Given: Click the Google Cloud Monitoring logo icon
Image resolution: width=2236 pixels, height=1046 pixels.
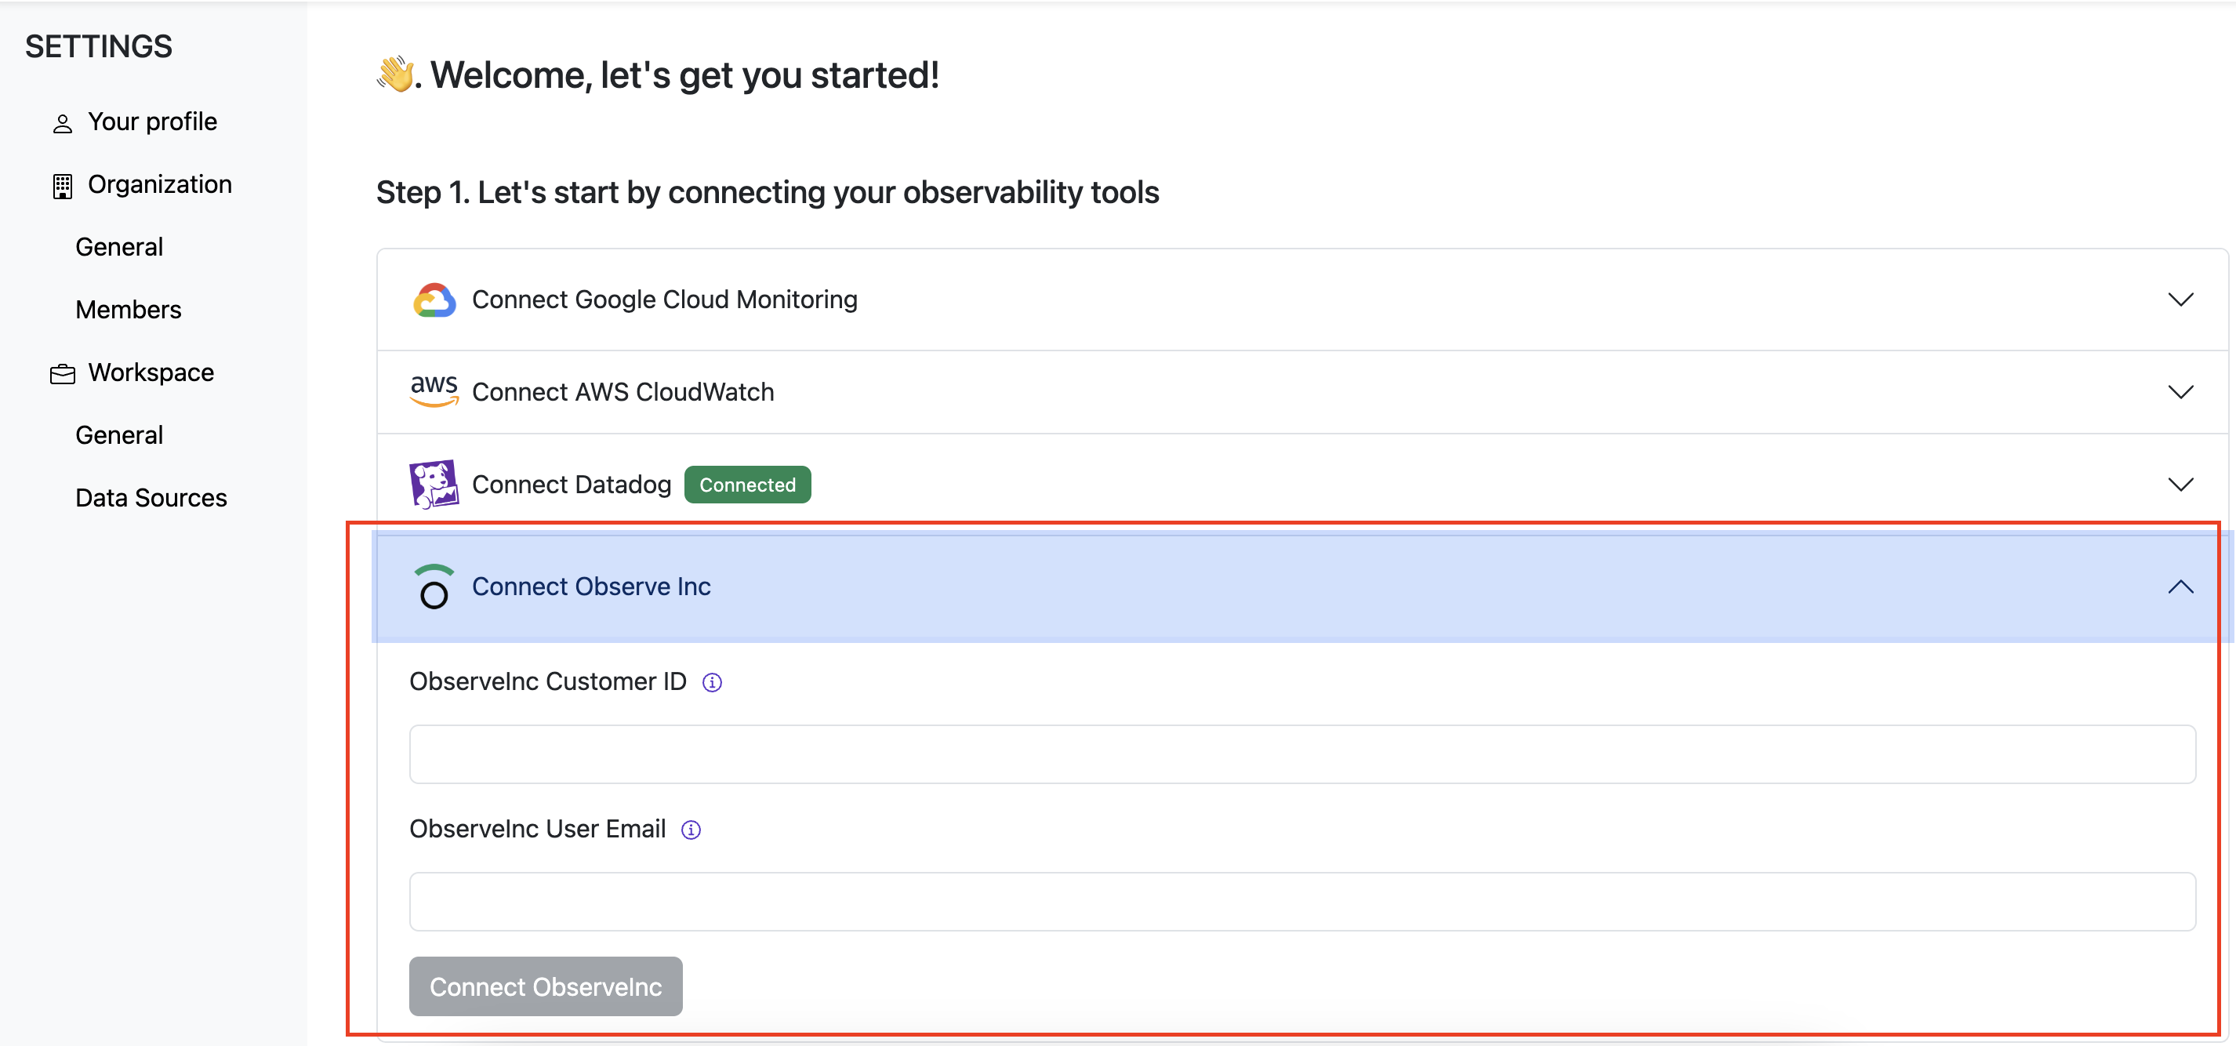Looking at the screenshot, I should (x=434, y=300).
